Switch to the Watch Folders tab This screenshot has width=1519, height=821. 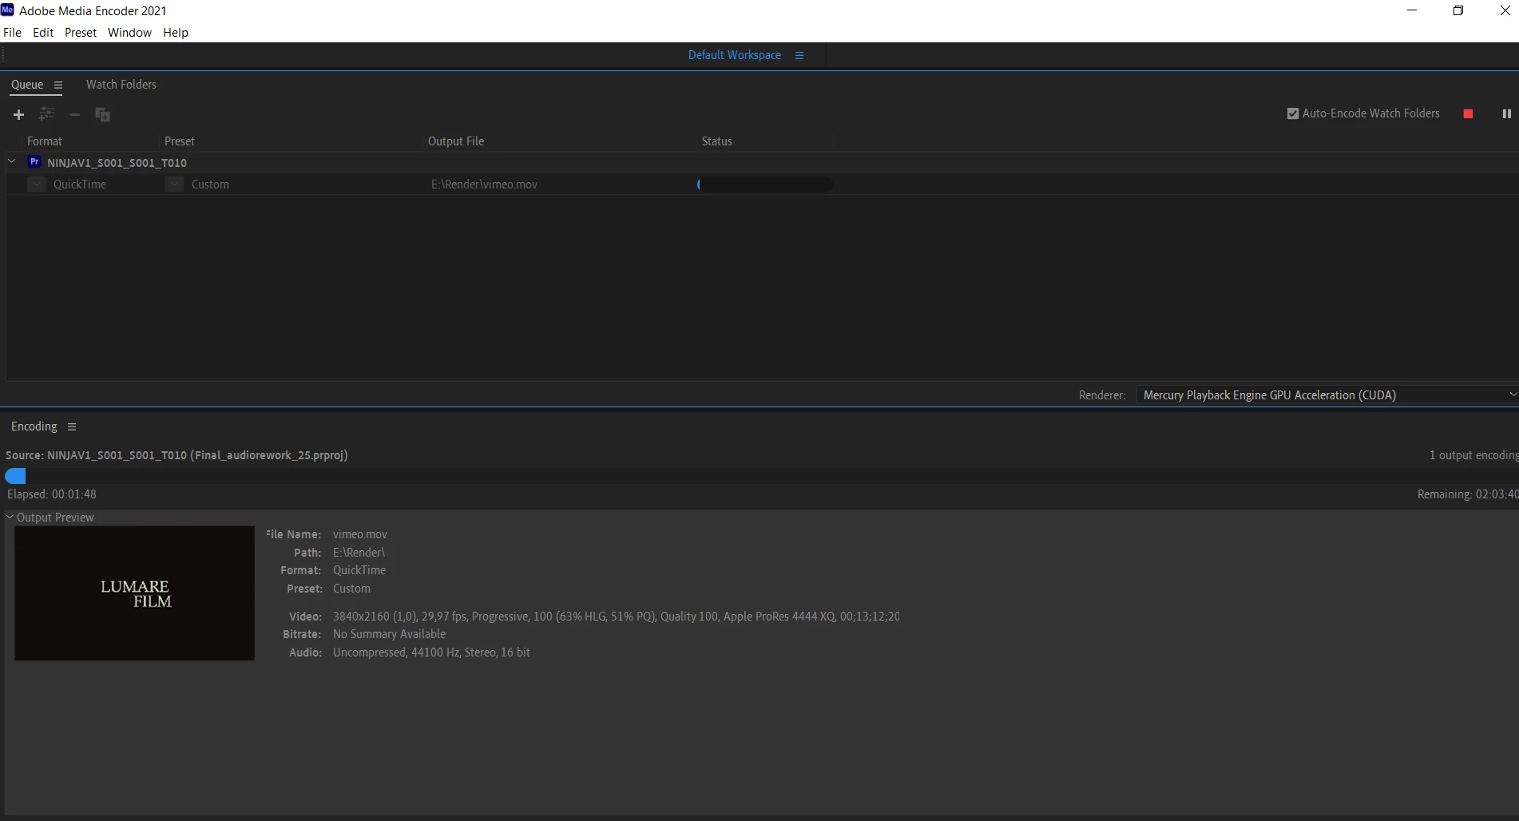point(121,85)
